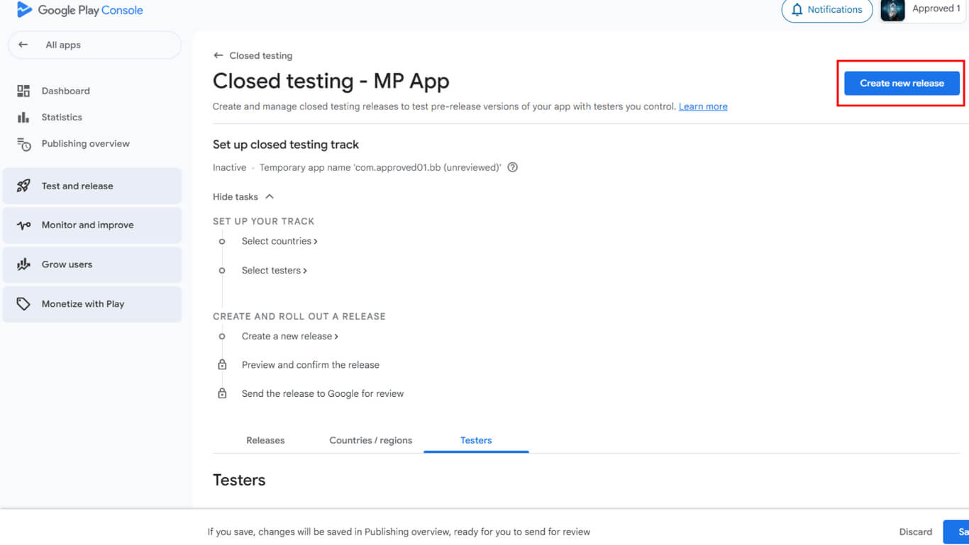This screenshot has width=969, height=545.
Task: Click the Google Play Console logo
Action: point(24,10)
